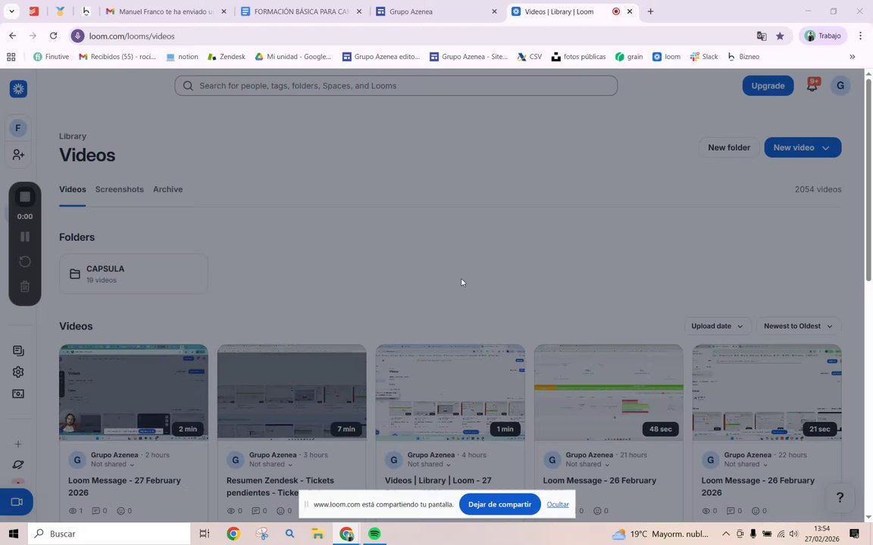
Task: Click the page vertical scrollbar
Action: point(868,181)
